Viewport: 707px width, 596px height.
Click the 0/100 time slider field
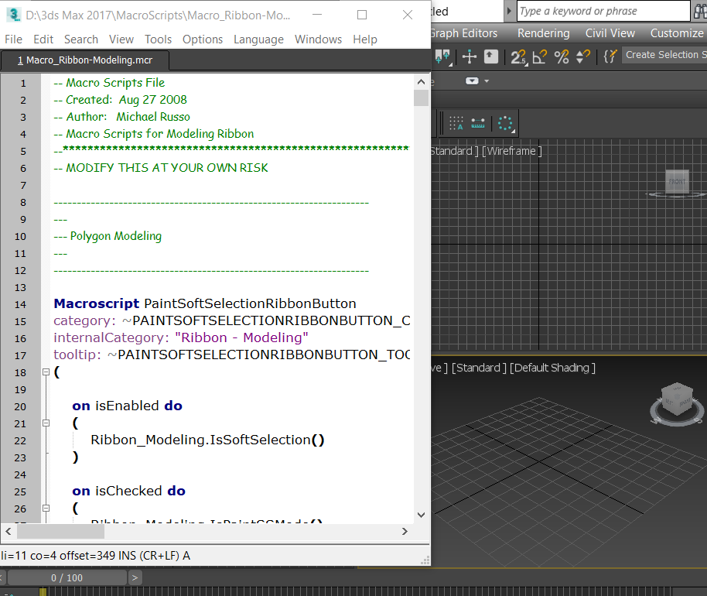pyautogui.click(x=66, y=577)
